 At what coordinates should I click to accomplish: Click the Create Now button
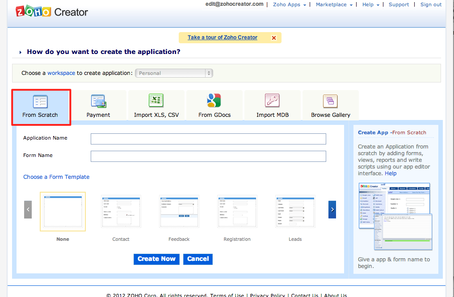[156, 259]
